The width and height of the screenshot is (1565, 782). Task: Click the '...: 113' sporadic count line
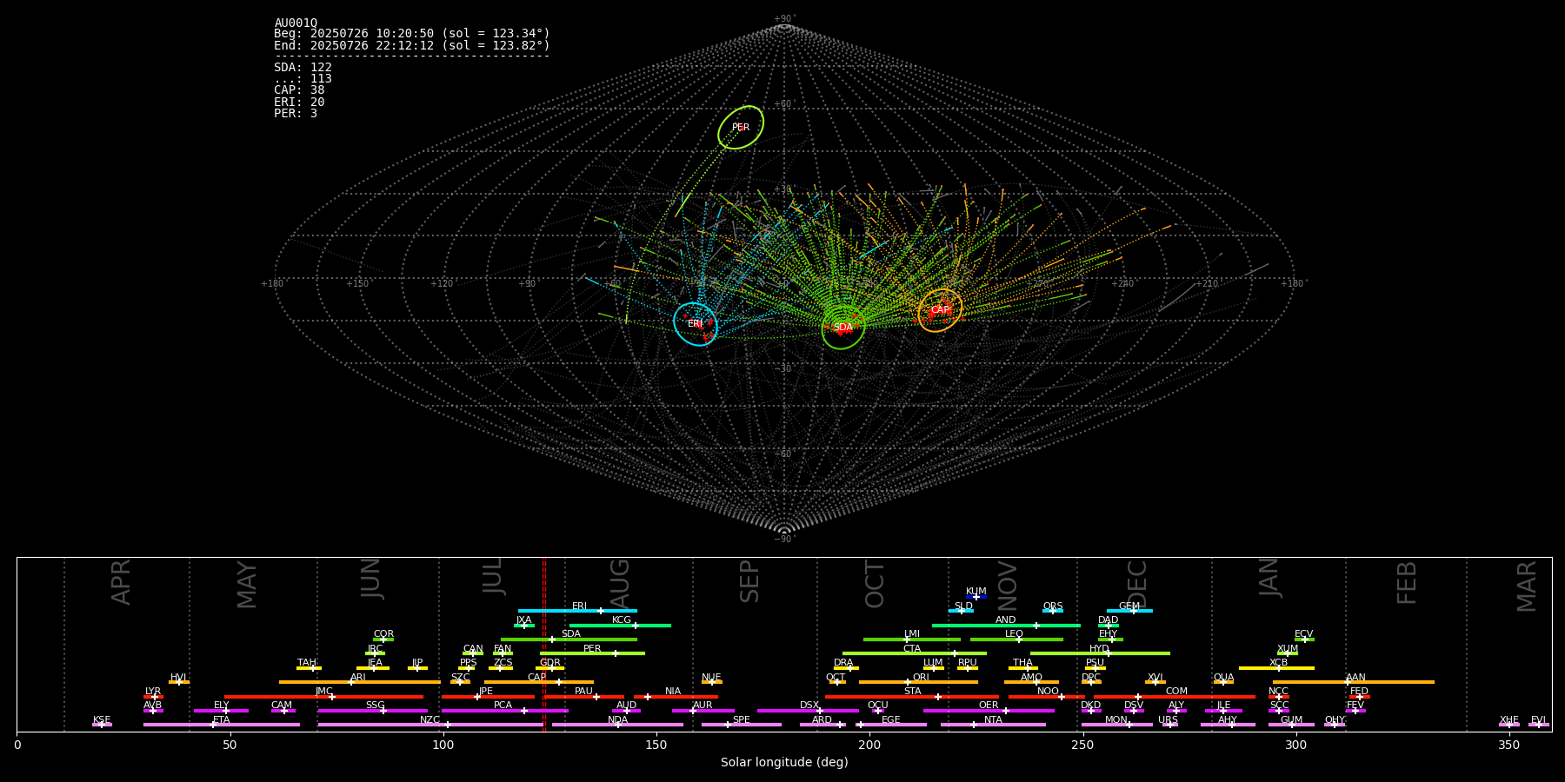pyautogui.click(x=303, y=79)
